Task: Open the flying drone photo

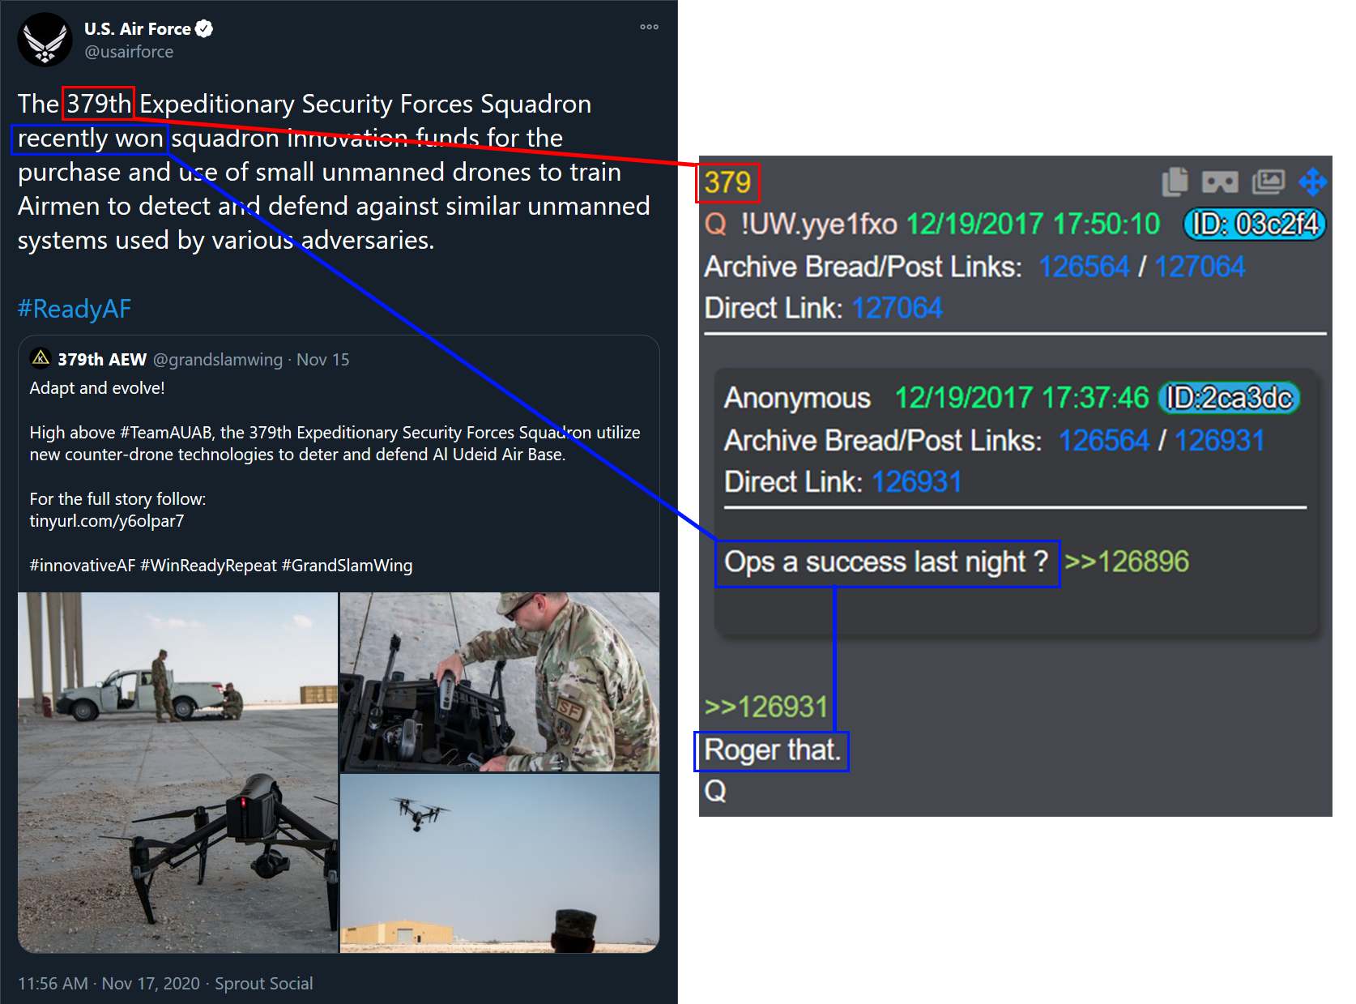Action: [x=500, y=864]
